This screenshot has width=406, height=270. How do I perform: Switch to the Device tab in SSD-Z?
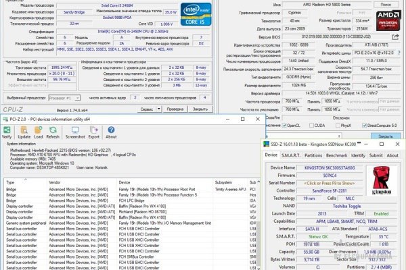click(x=271, y=155)
